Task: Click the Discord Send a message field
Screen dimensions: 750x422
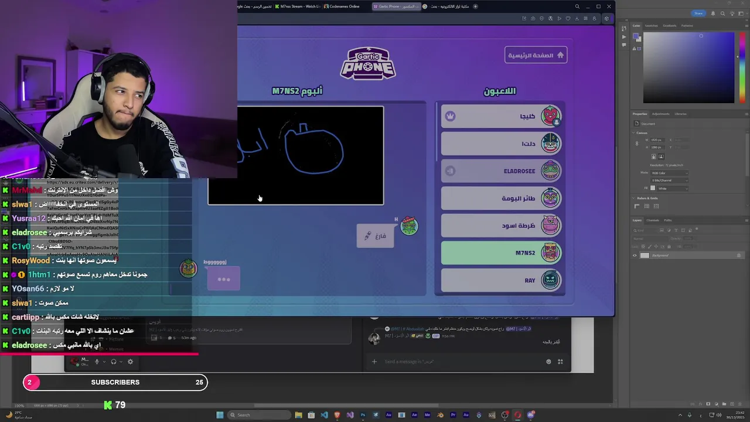Action: (x=457, y=362)
